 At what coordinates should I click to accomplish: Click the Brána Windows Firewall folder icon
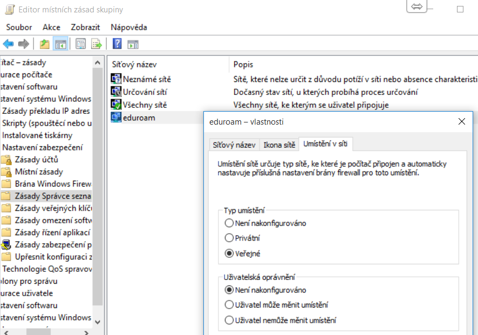[x=6, y=184]
